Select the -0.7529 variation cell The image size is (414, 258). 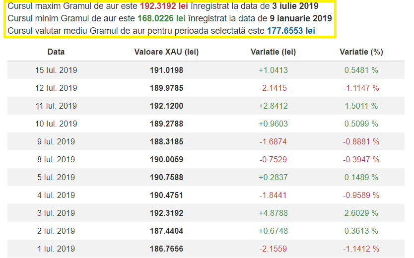coord(273,159)
